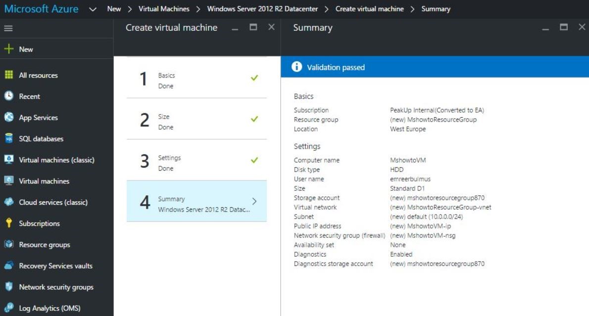Go to Virtual Machines breadcrumb

[x=164, y=8]
